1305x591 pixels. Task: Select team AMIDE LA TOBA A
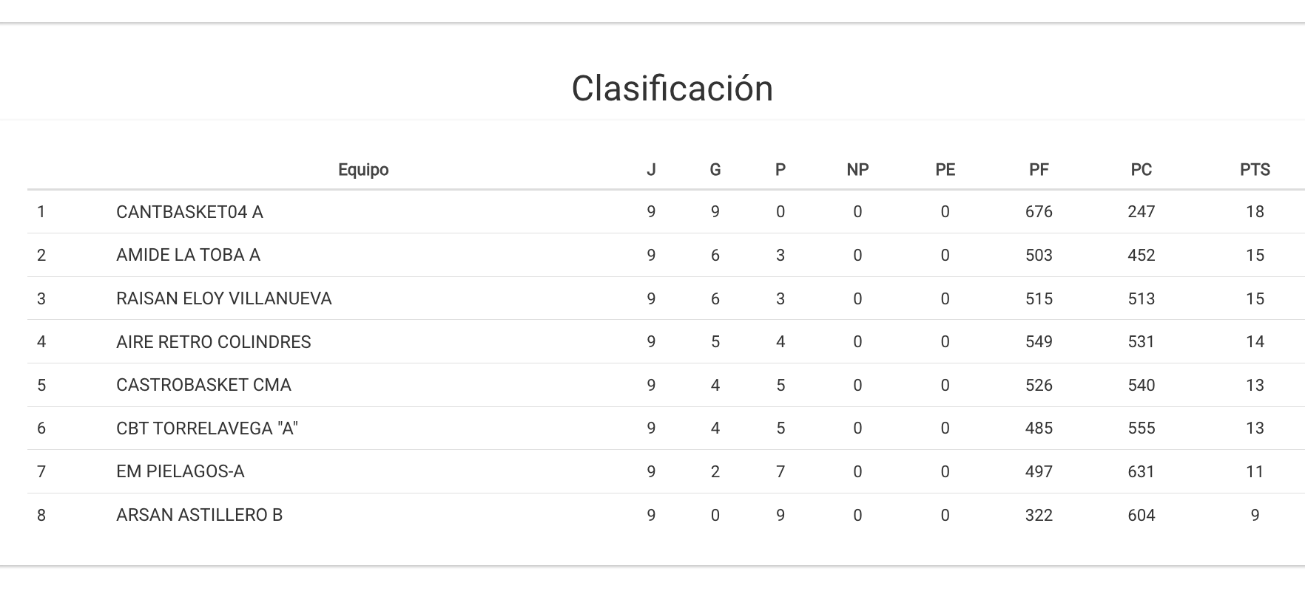(188, 255)
